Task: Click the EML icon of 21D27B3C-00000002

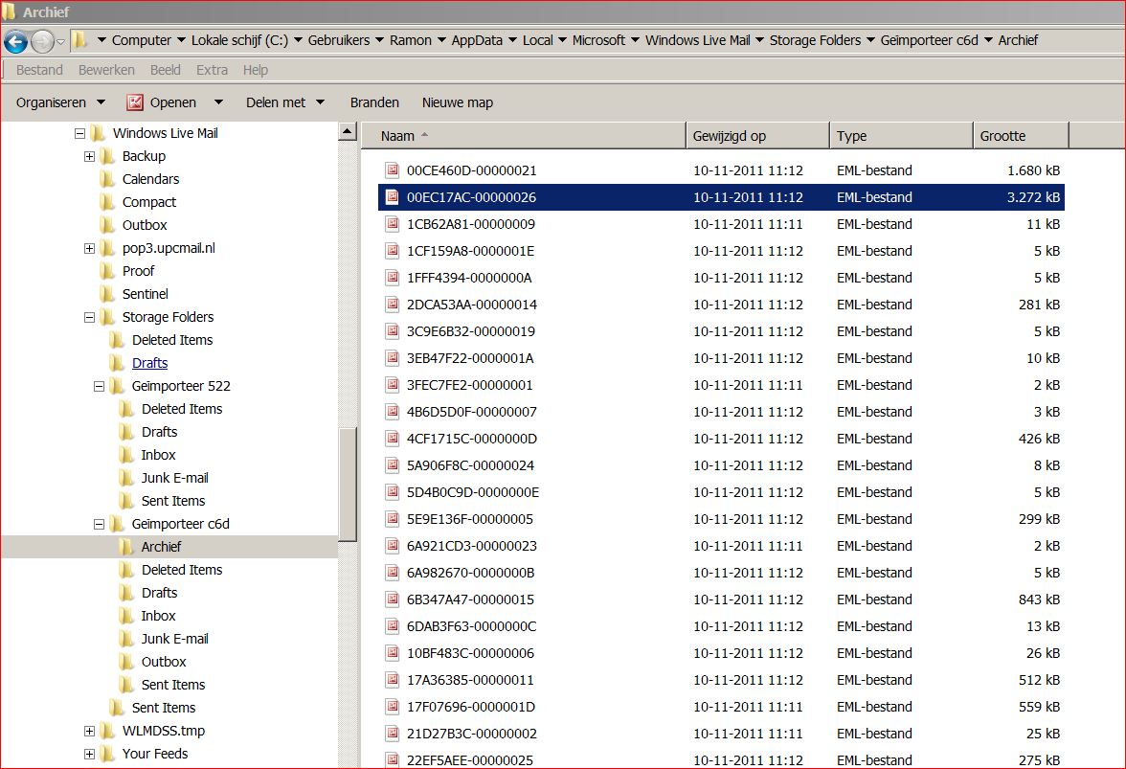Action: [x=393, y=734]
